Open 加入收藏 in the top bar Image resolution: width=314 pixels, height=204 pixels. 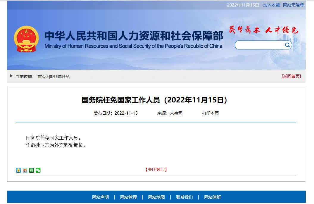tap(271, 5)
